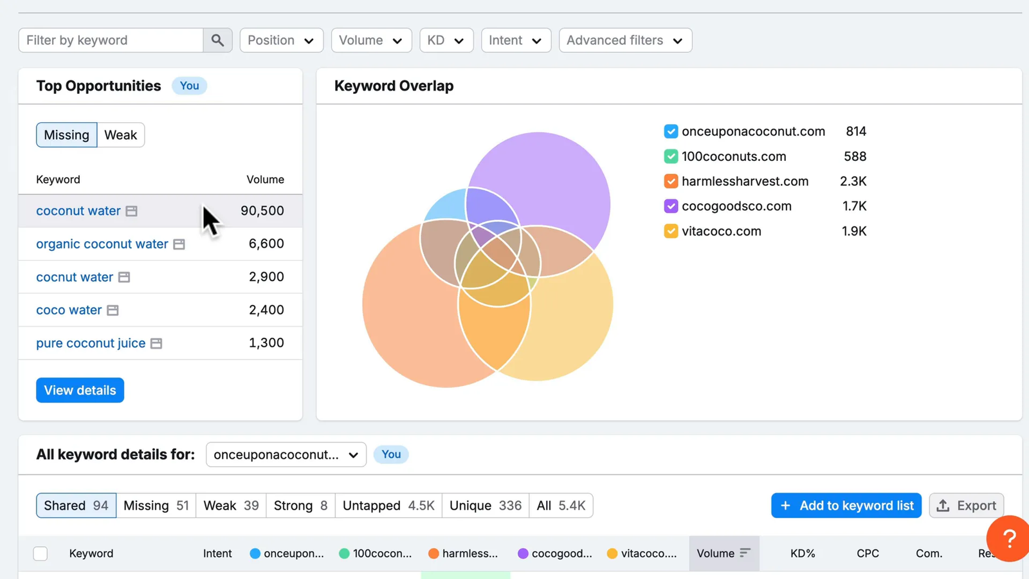Open the pure coconut juice link

click(x=91, y=344)
